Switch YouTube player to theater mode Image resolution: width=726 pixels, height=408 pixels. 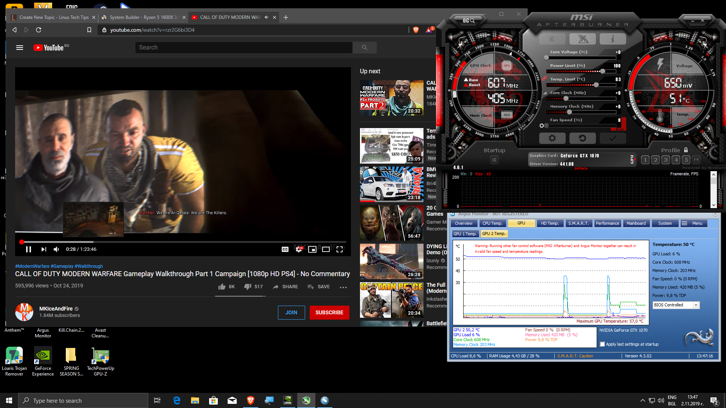[326, 249]
